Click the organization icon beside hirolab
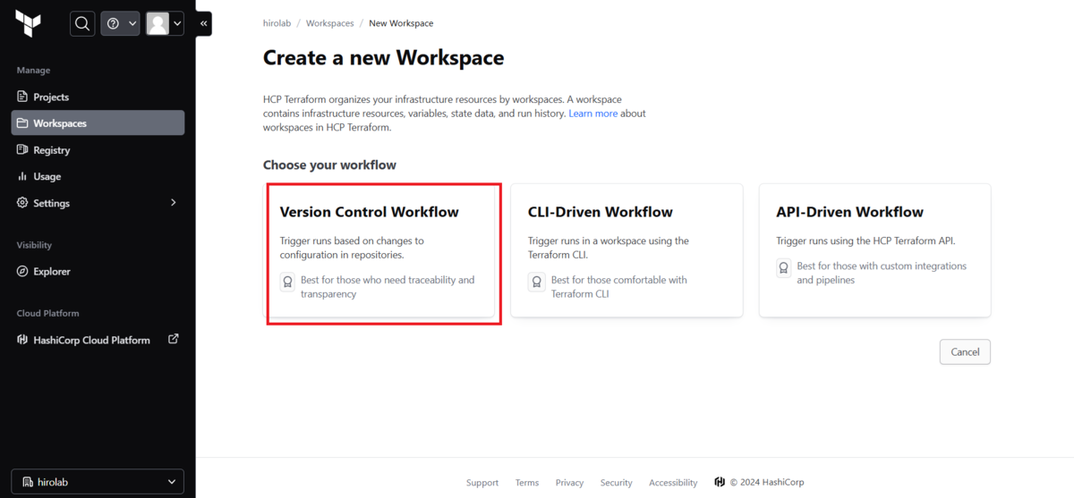1074x498 pixels. [x=28, y=482]
